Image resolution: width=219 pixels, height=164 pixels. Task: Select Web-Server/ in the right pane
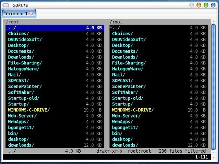pos(159,116)
